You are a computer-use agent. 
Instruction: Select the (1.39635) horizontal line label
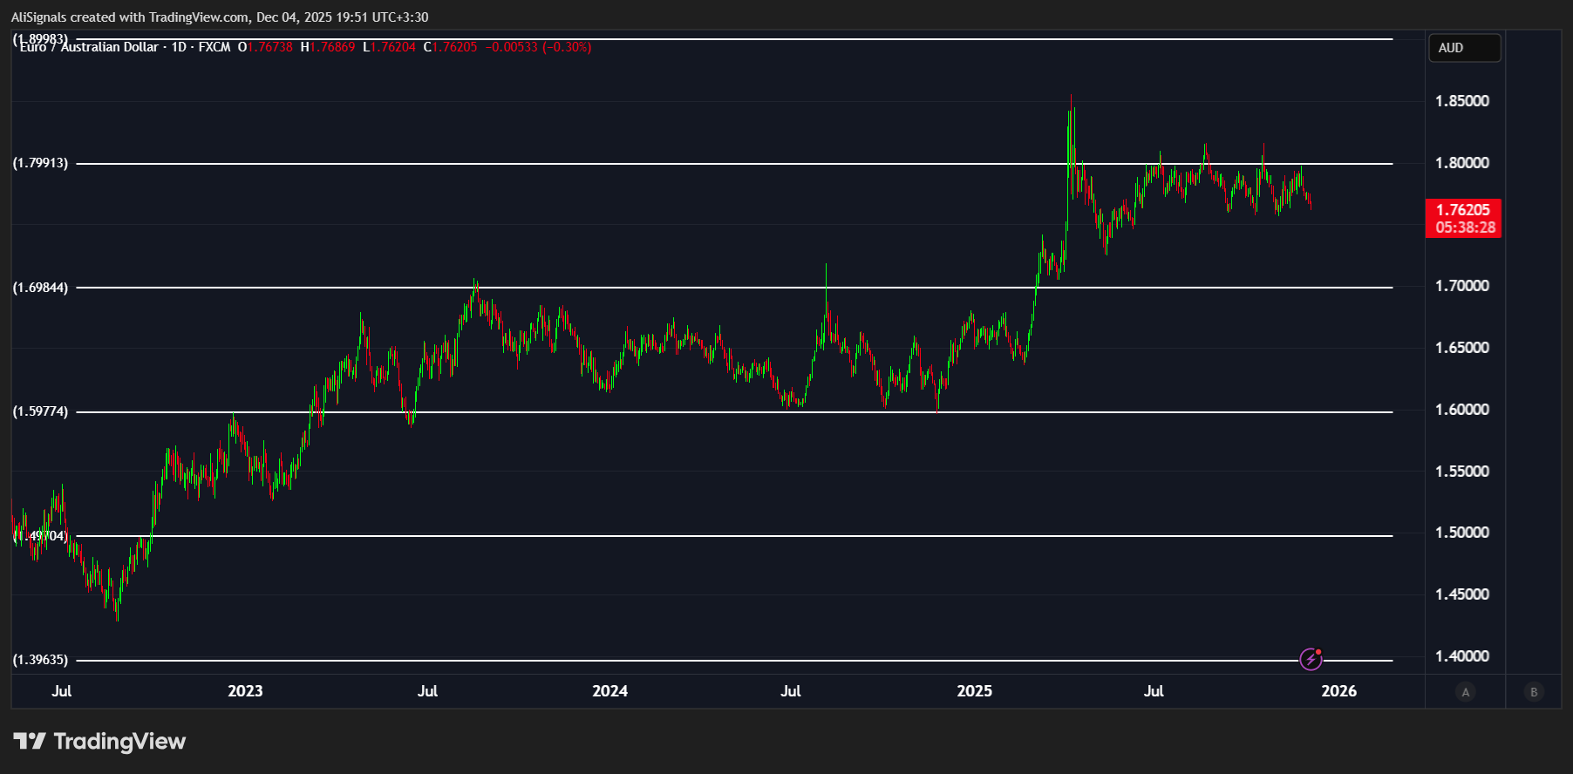tap(40, 660)
